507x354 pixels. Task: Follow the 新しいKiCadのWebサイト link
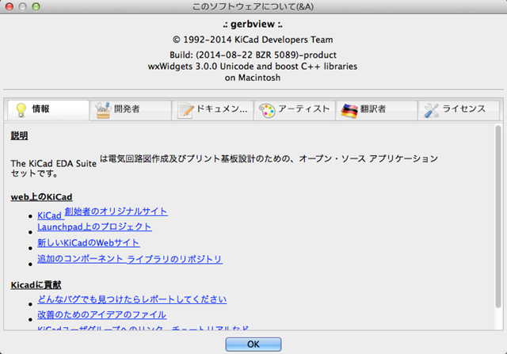89,243
